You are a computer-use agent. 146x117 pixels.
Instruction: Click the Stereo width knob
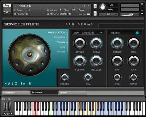65,77
